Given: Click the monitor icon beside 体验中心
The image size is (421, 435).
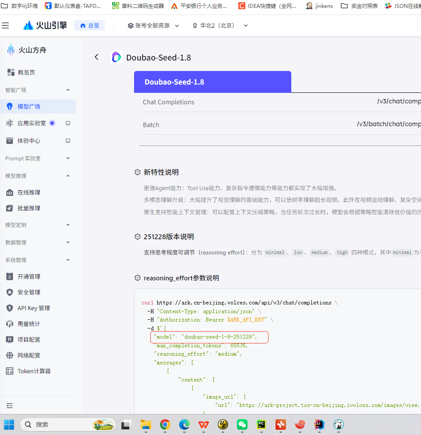Looking at the screenshot, I should coord(68,141).
